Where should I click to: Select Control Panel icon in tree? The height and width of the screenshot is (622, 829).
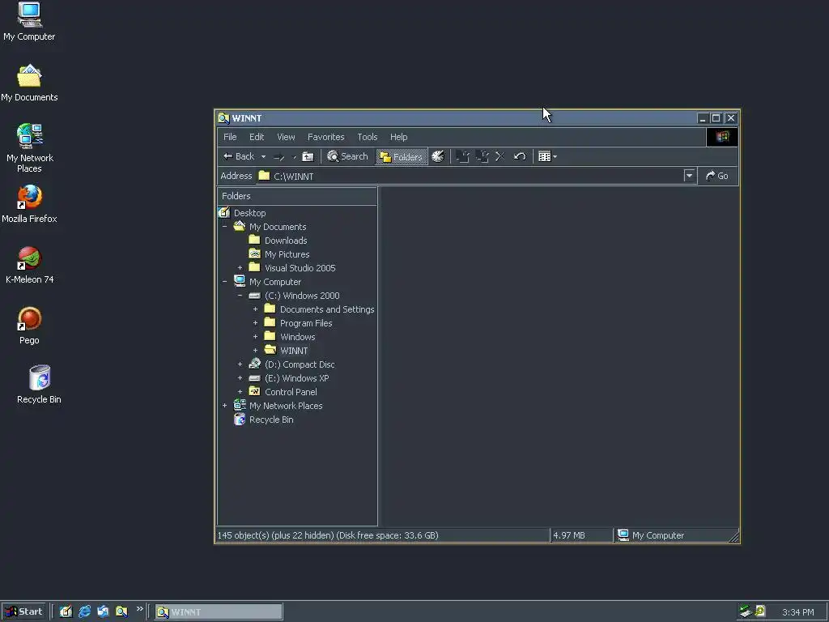coord(255,391)
